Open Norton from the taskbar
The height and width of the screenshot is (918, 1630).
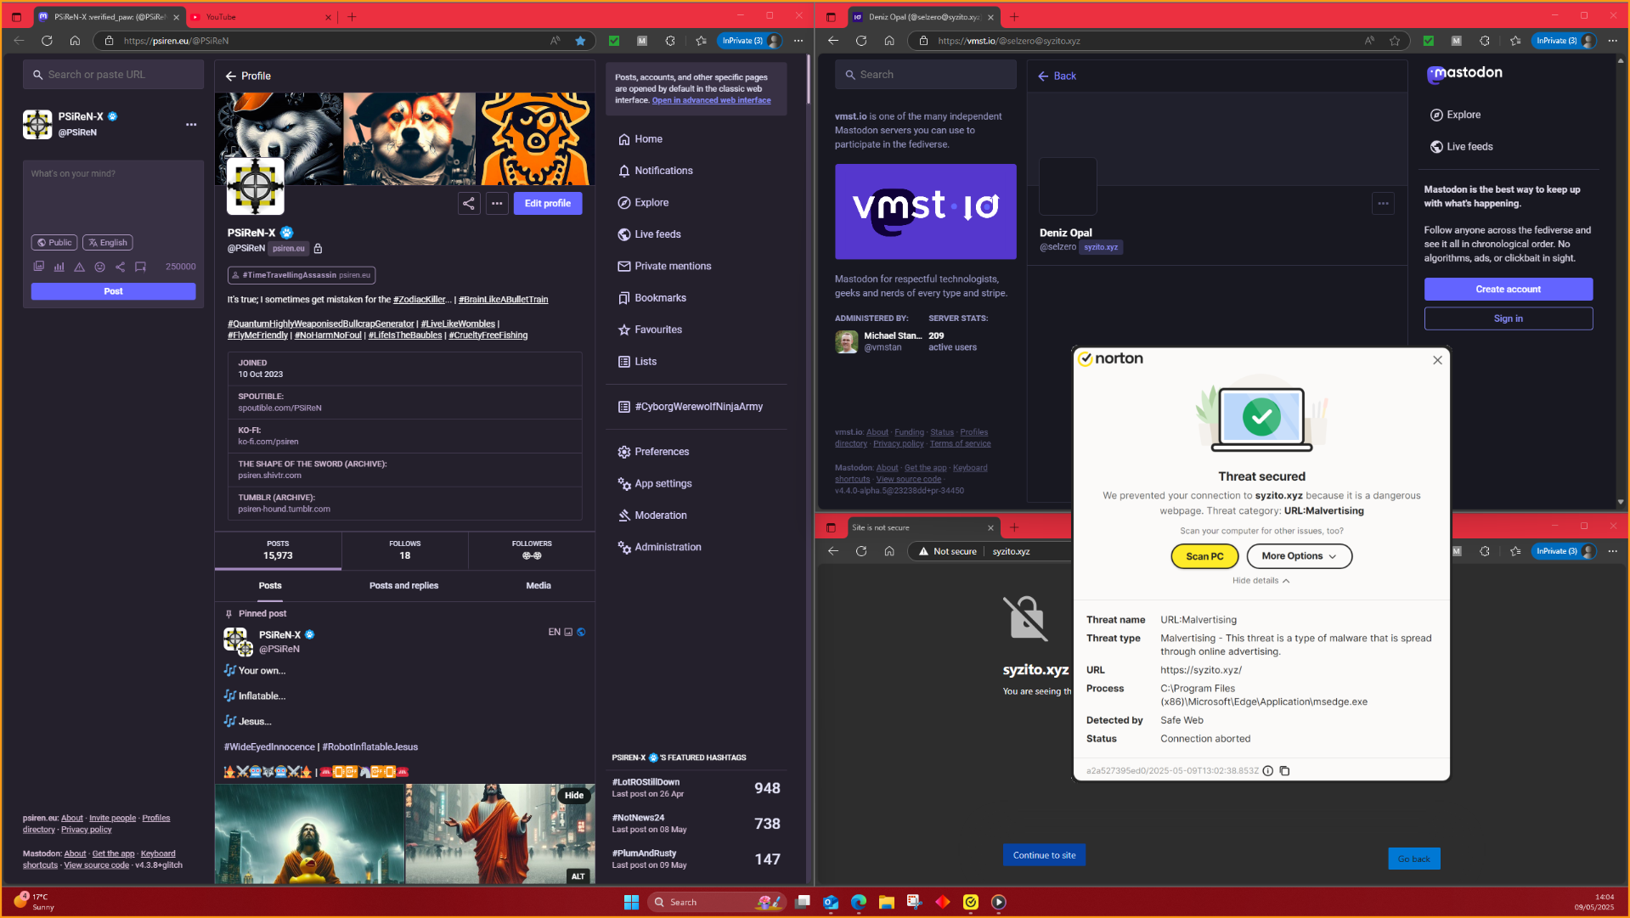pos(971,902)
